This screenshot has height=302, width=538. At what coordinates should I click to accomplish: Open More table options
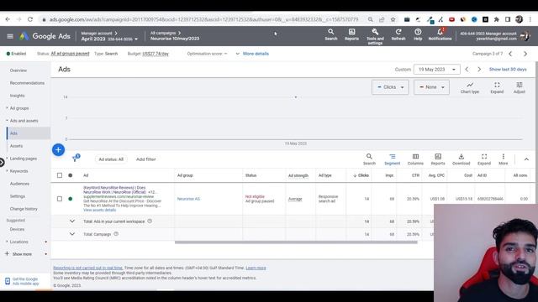tap(503, 159)
